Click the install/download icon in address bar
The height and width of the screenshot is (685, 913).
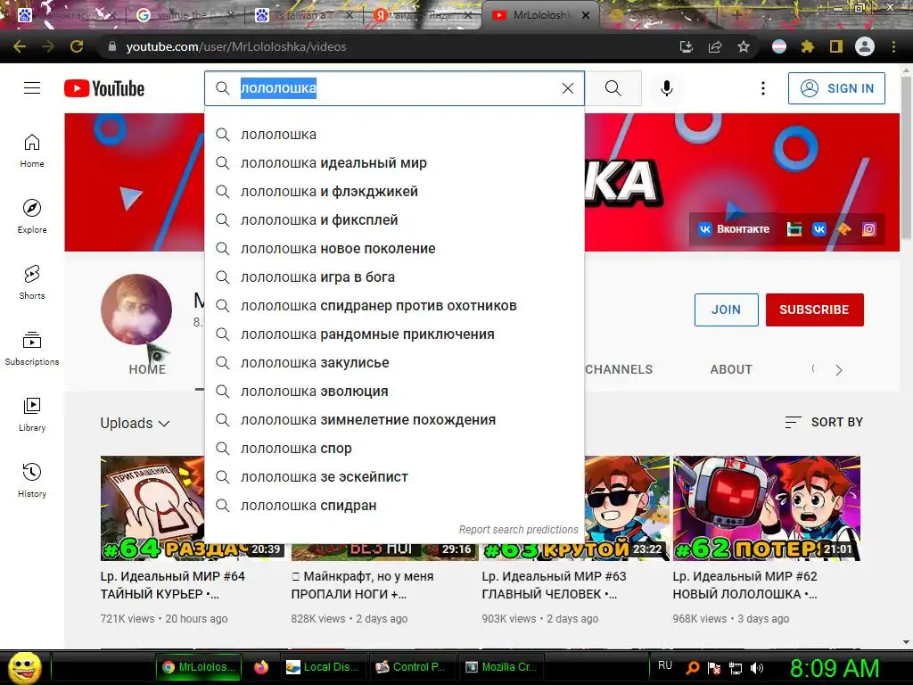click(687, 46)
